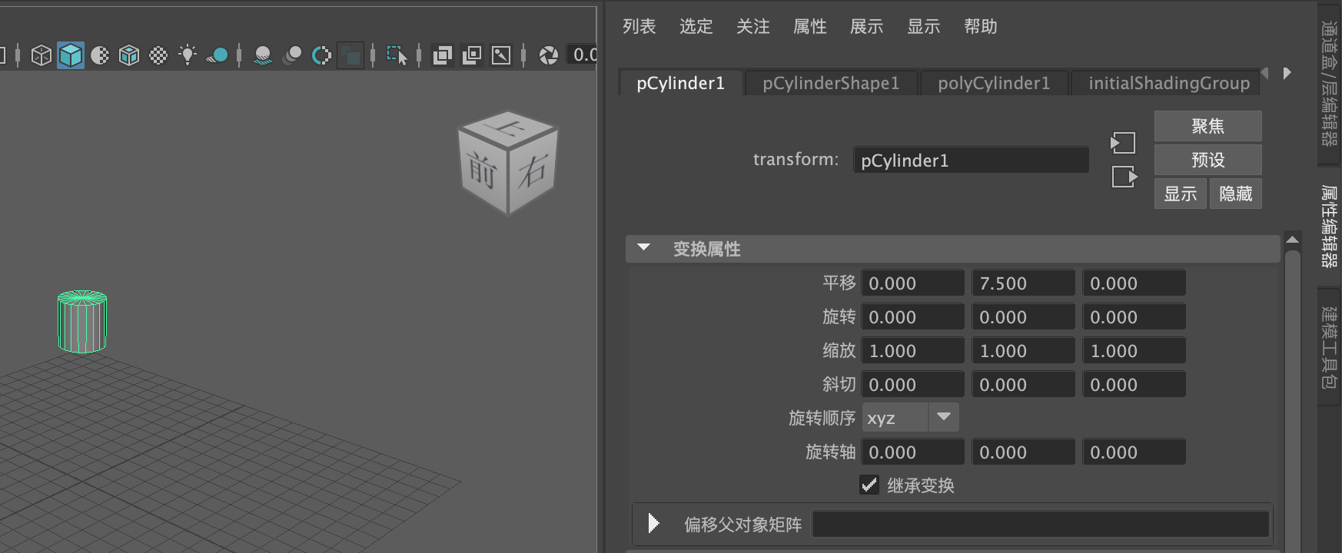The image size is (1342, 553).
Task: Edit exposure value field
Action: pos(582,55)
